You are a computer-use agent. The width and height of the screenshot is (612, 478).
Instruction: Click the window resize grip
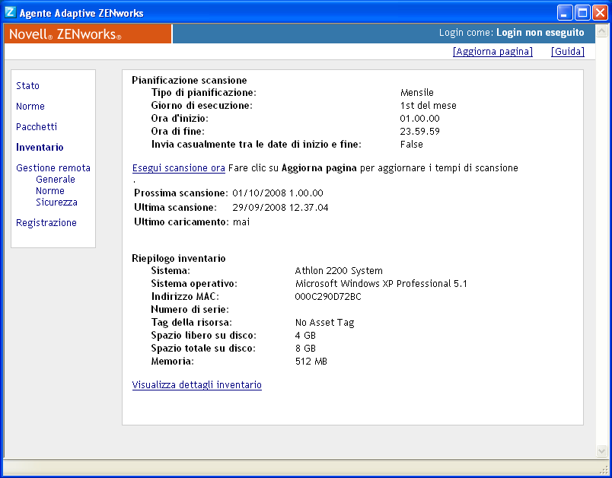604,469
